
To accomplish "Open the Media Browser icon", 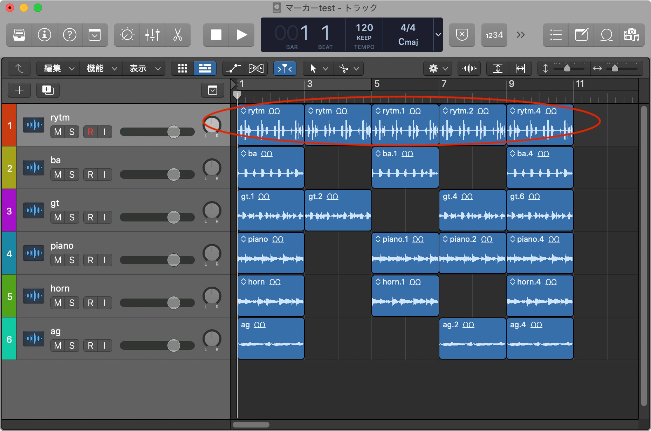I will click(632, 35).
